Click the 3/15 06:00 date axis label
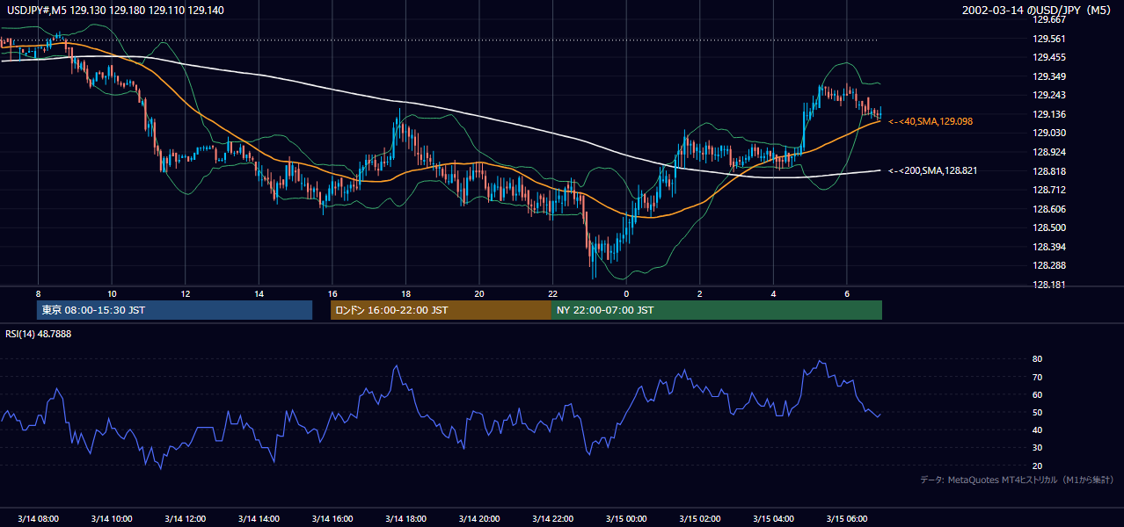Image resolution: width=1124 pixels, height=527 pixels. click(x=846, y=519)
